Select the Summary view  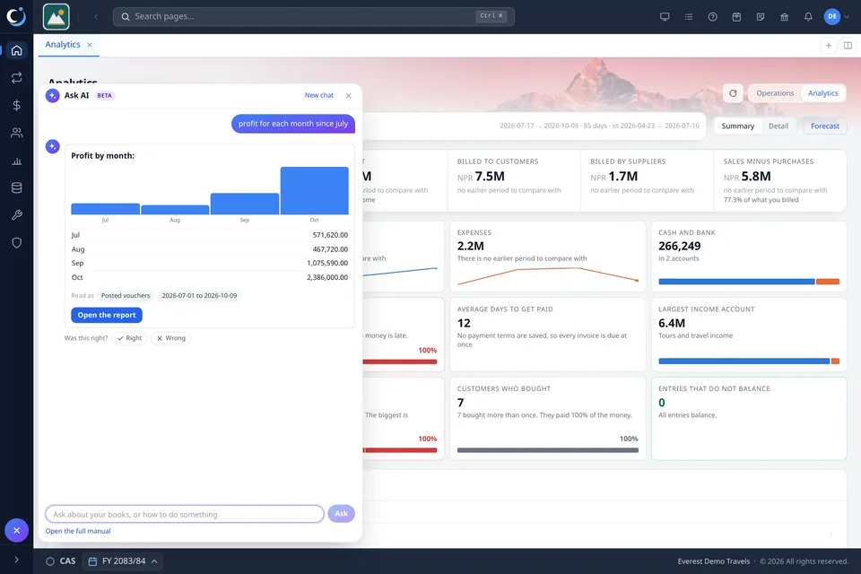click(737, 126)
